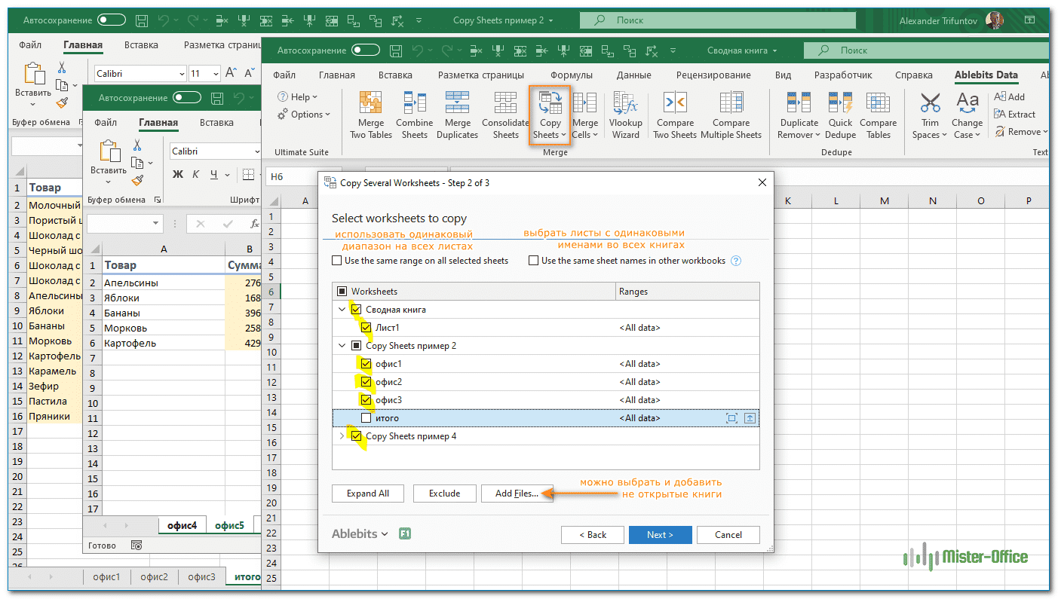
Task: Start Compare Two Sheets
Action: 674,115
